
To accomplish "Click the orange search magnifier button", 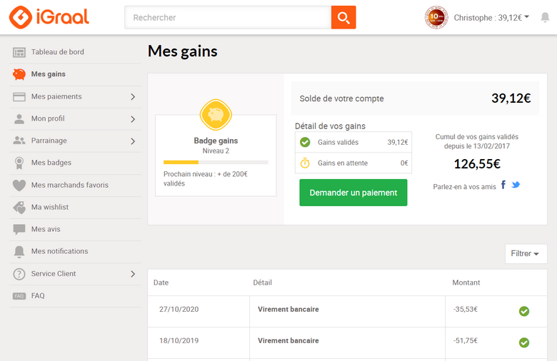I will coord(343,17).
